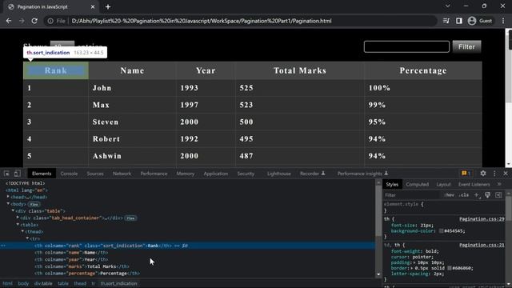Toggle the :hov element state panel
The width and height of the screenshot is (512, 288).
click(449, 195)
